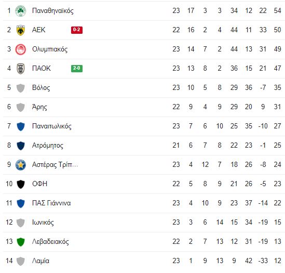Viewport: 285px width, 273px height.
Task: Click the Βόλος gray shield icon
Action: (x=21, y=88)
